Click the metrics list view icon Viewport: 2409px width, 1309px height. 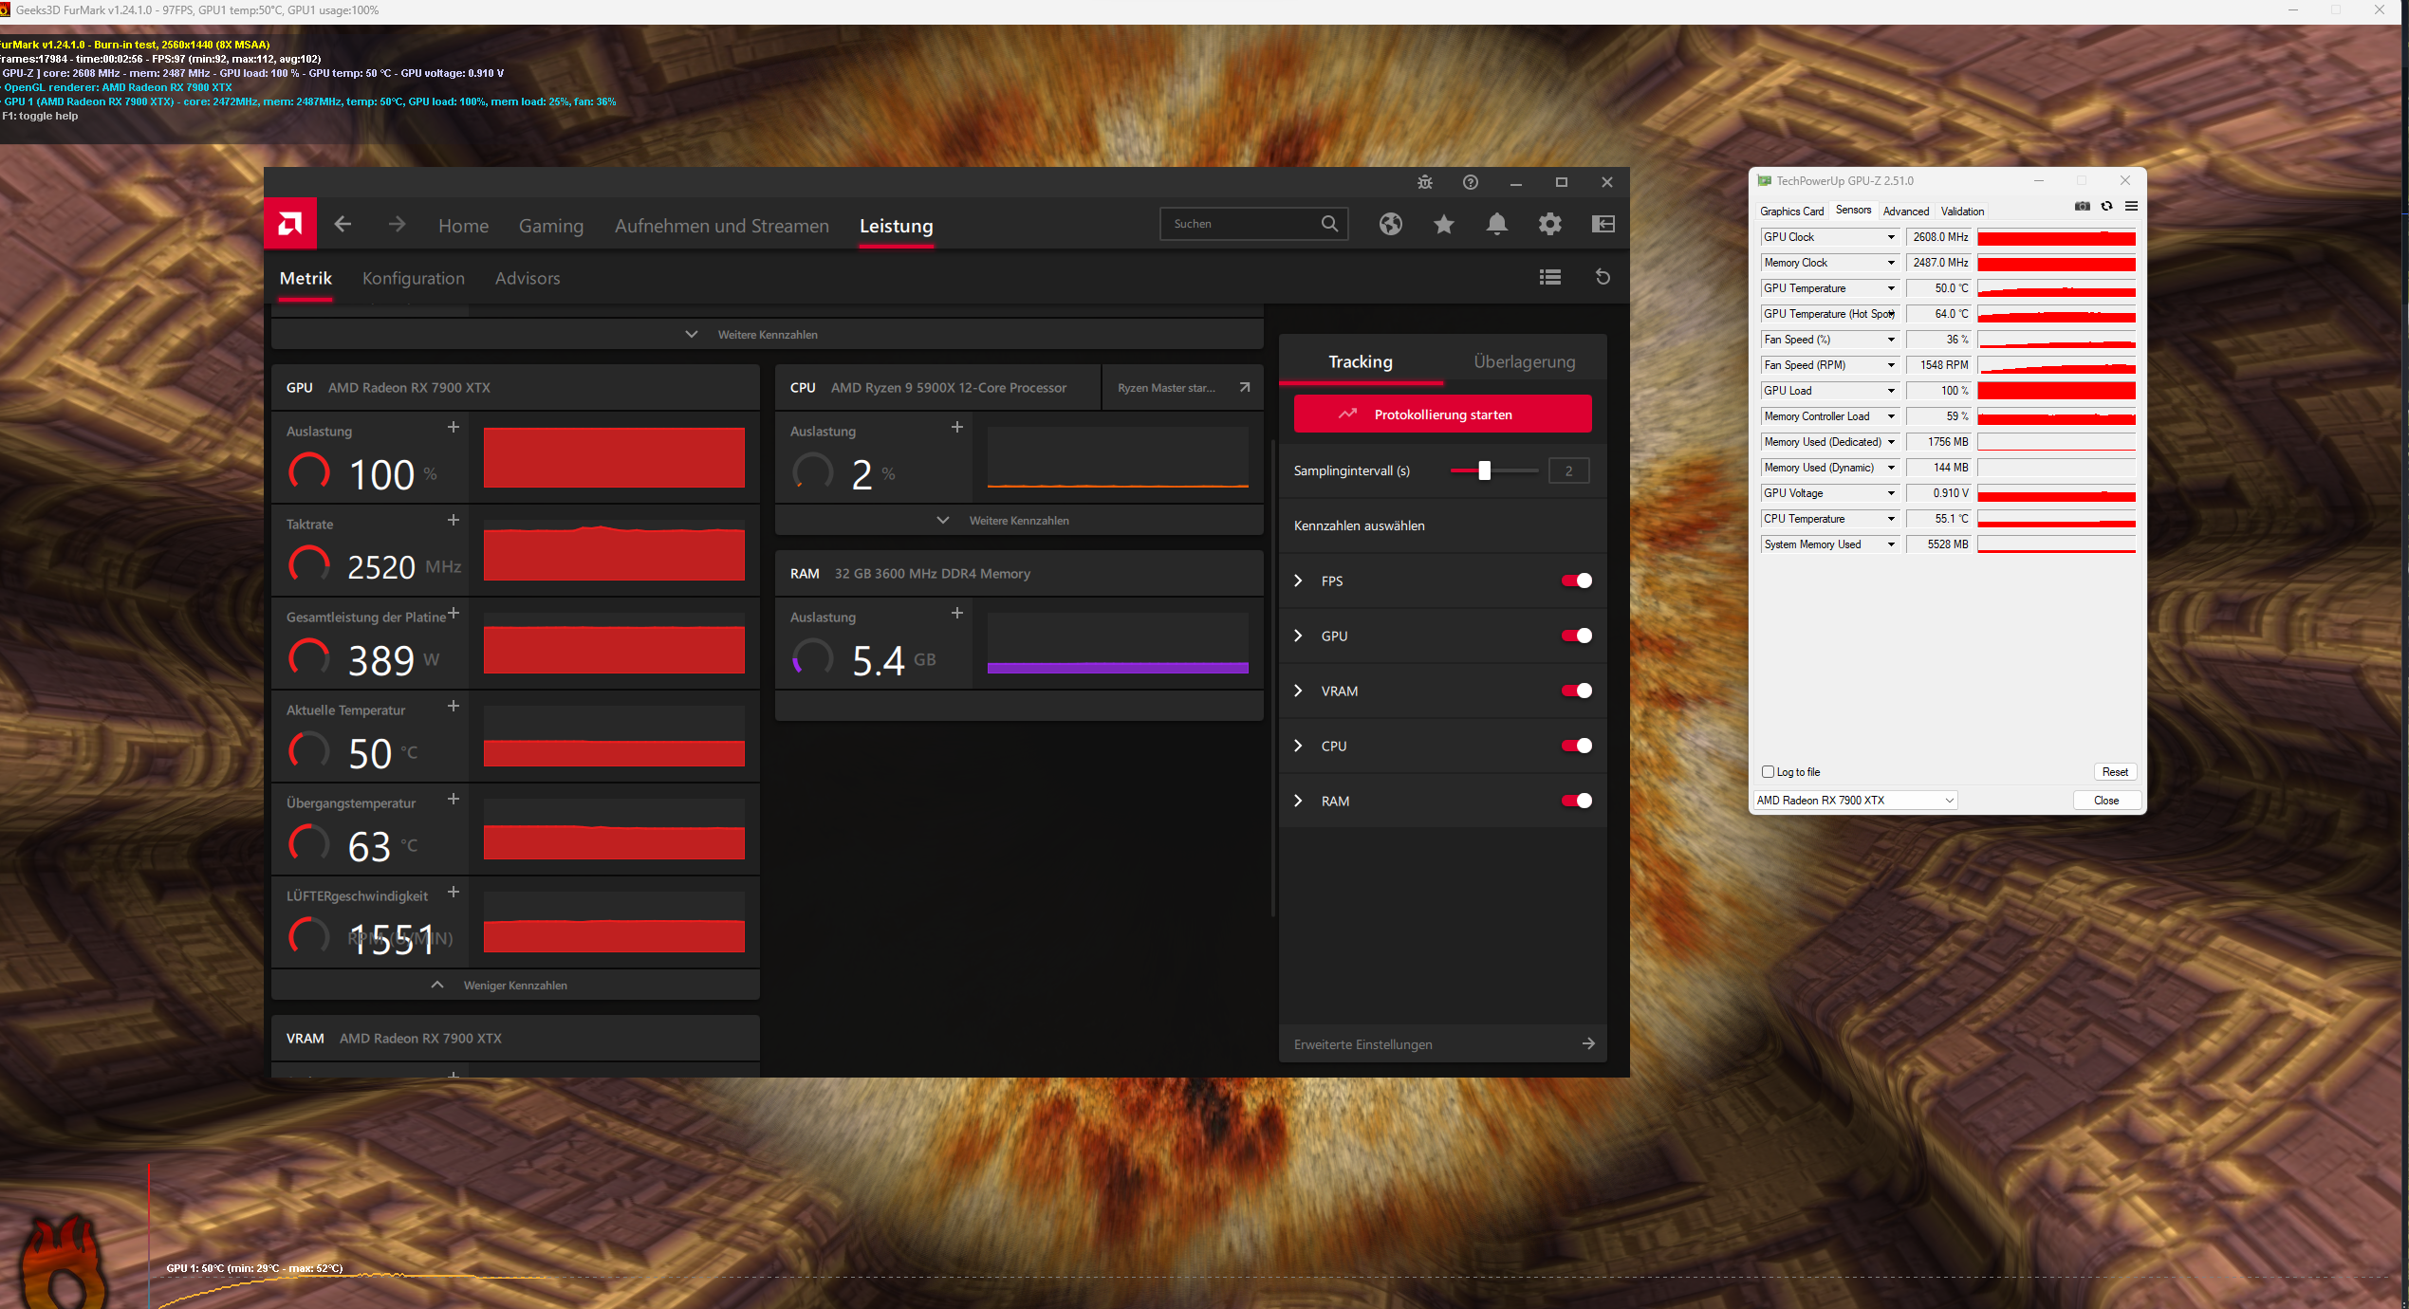click(1549, 277)
